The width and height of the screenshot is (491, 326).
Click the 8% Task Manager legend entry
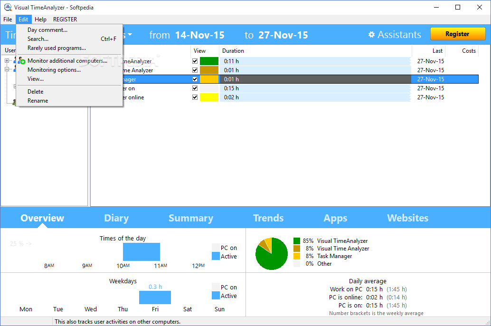(322, 256)
